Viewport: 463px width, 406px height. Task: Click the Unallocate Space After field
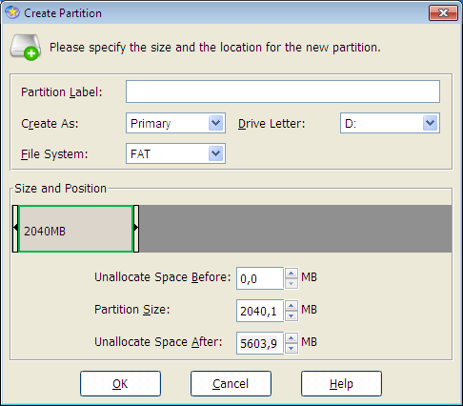coord(260,343)
